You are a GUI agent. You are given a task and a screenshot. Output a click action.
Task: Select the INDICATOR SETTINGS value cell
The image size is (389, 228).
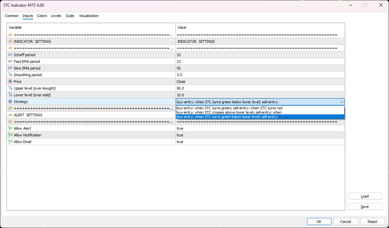pos(260,41)
